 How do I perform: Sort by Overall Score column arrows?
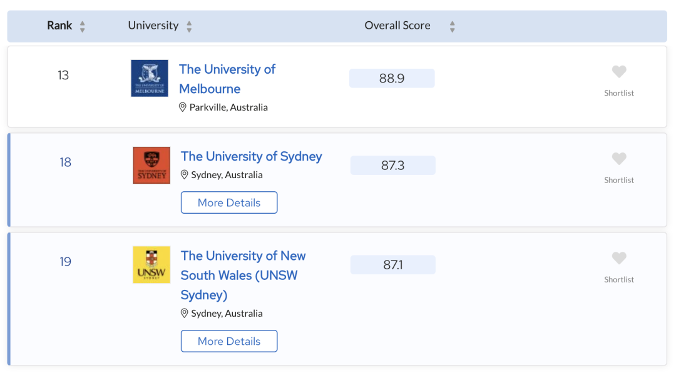click(x=453, y=27)
